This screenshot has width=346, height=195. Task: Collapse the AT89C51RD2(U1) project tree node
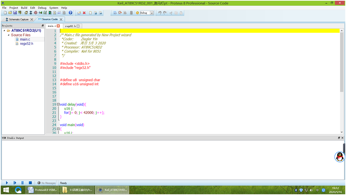4,30
